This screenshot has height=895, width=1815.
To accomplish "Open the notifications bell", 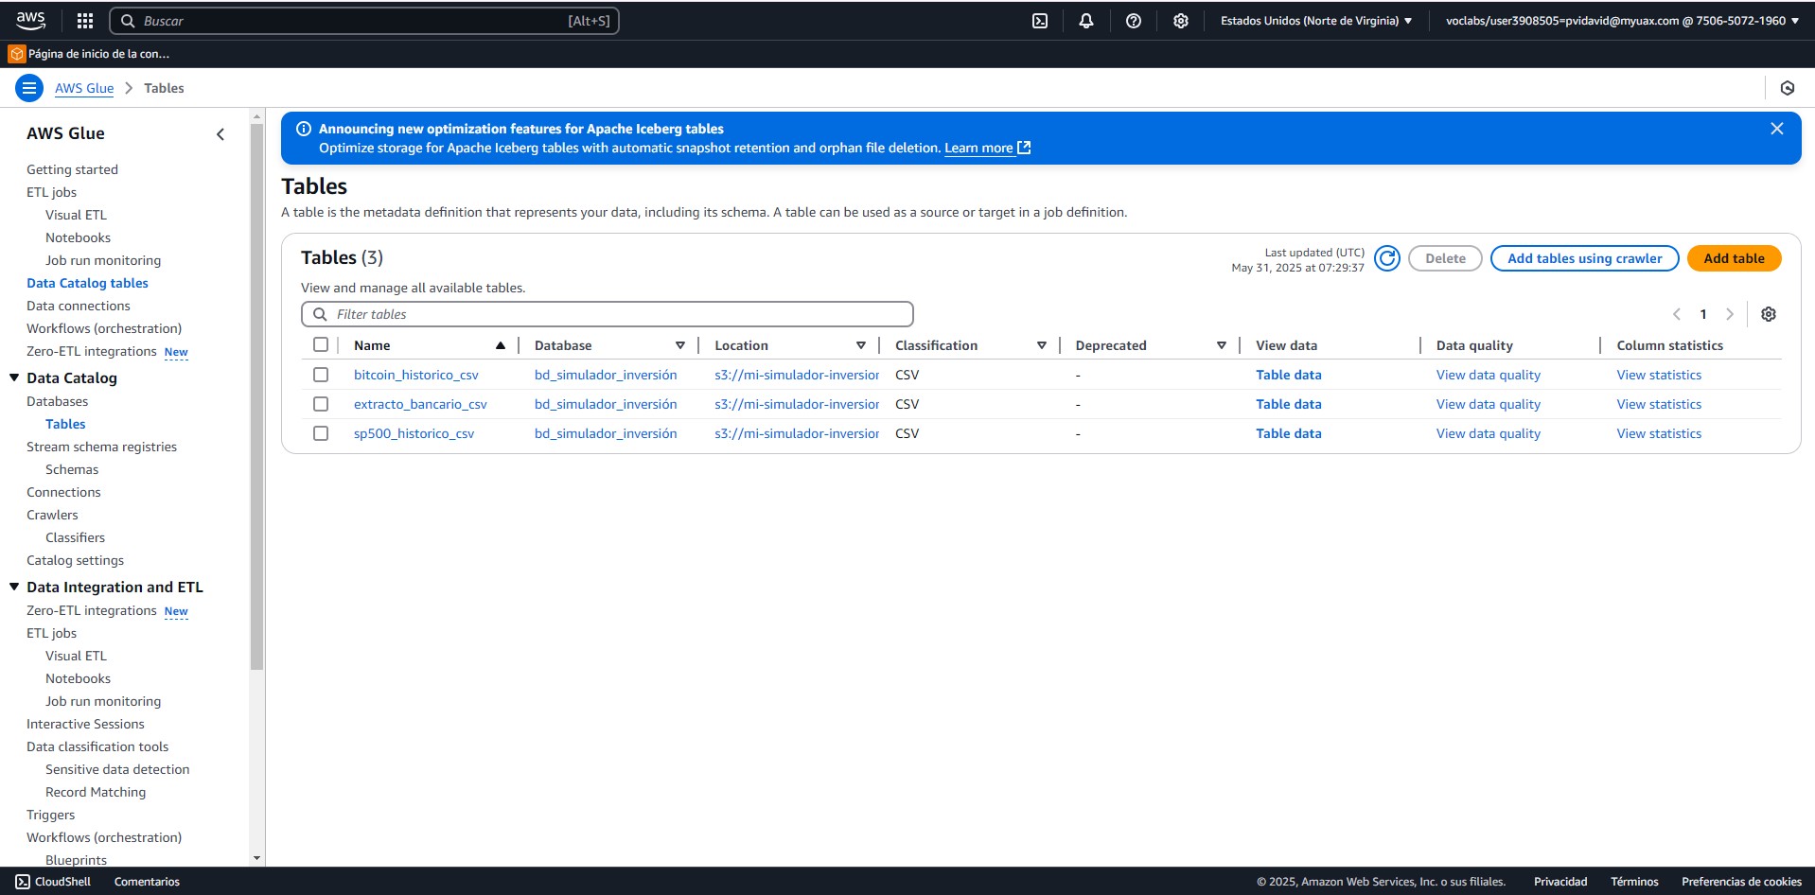I will 1086,21.
